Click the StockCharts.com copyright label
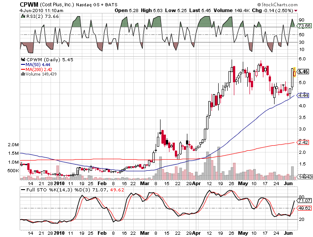313x237 pixels. pos(277,4)
